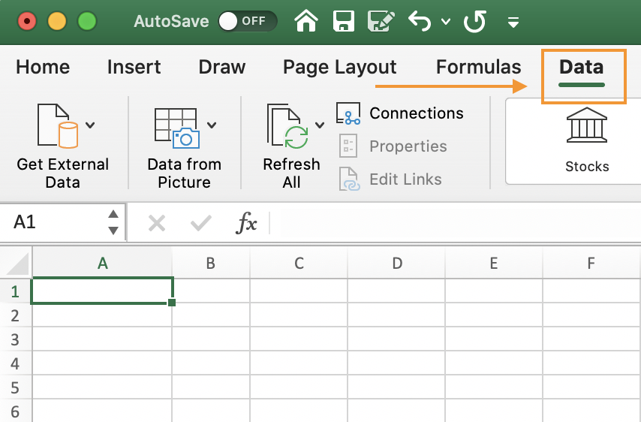Open the Insert tab
641x422 pixels.
pos(134,67)
